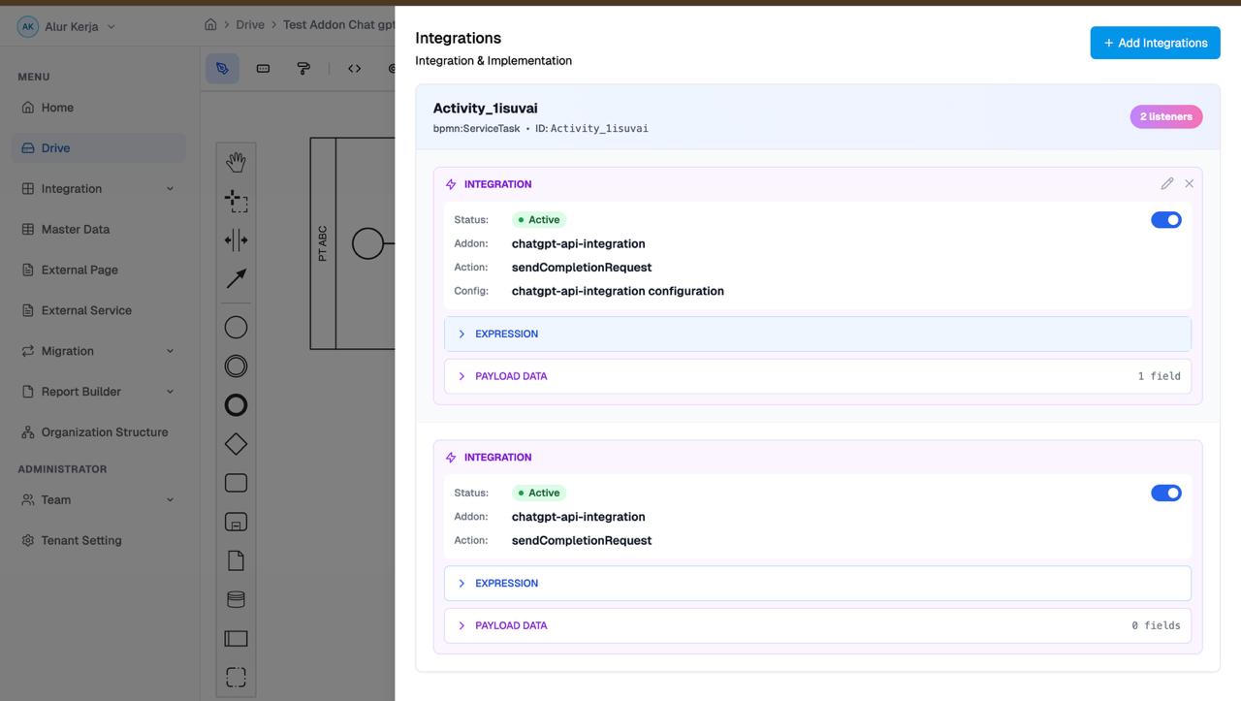
Task: Choose the gateway diamond shape
Action: (x=236, y=443)
